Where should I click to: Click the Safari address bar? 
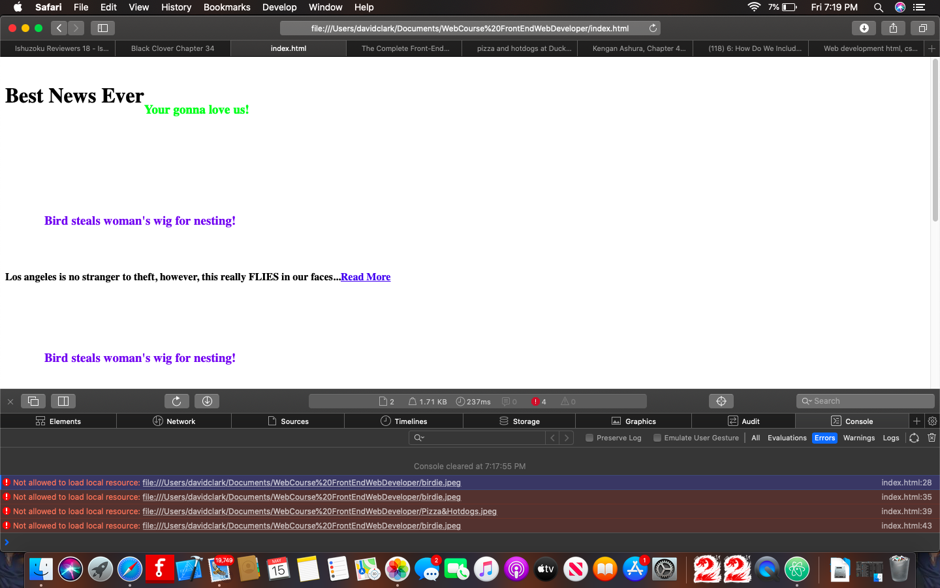[x=470, y=28]
